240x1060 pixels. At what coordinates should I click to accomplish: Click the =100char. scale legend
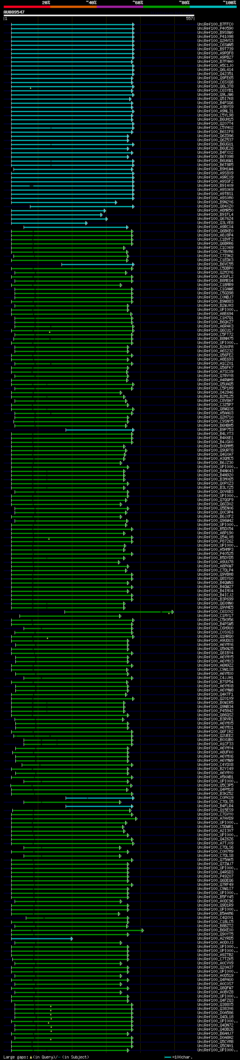tap(178, 1057)
